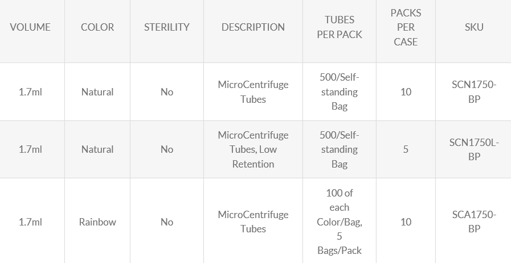Screen dimensions: 511x263
Task: Click the Low Retention tubes description
Action: [253, 149]
